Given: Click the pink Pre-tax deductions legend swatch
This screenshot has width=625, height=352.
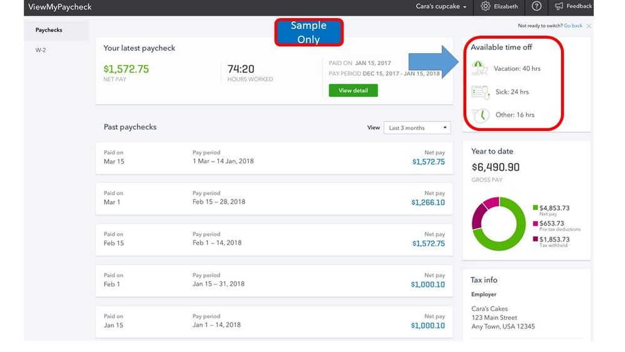Looking at the screenshot, I should pos(536,224).
